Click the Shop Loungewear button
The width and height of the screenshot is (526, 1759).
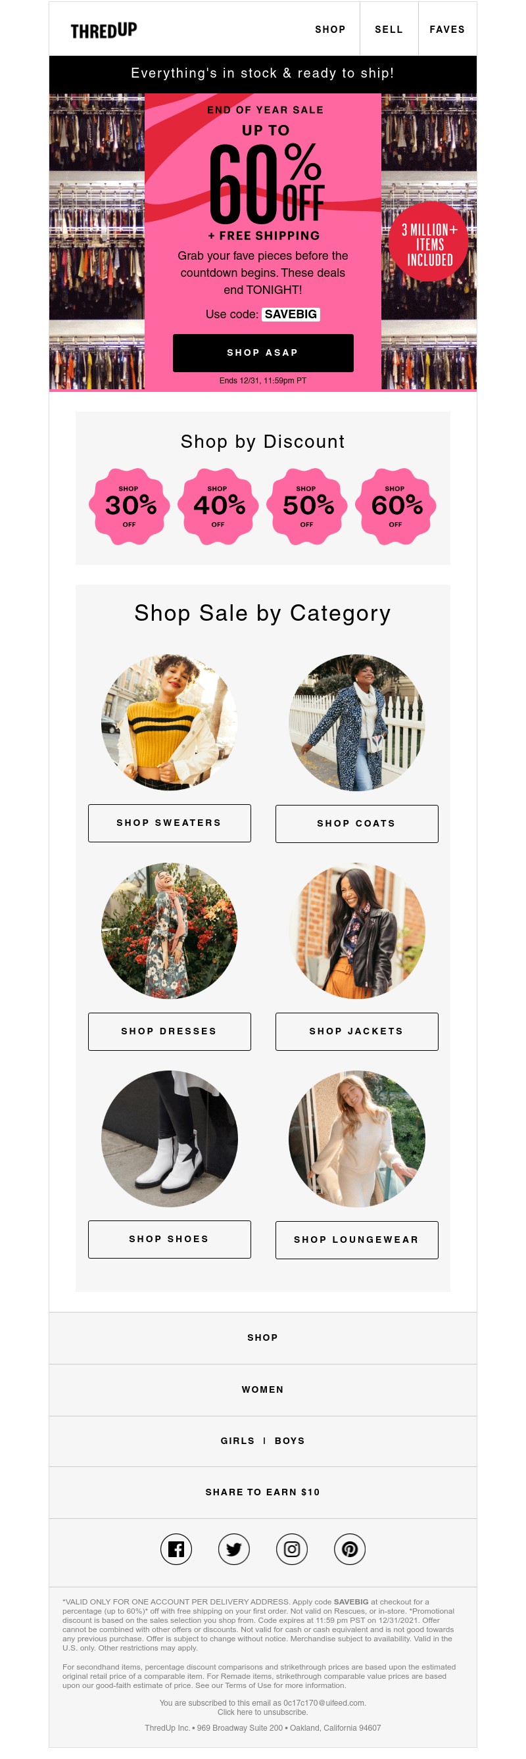click(x=356, y=1240)
